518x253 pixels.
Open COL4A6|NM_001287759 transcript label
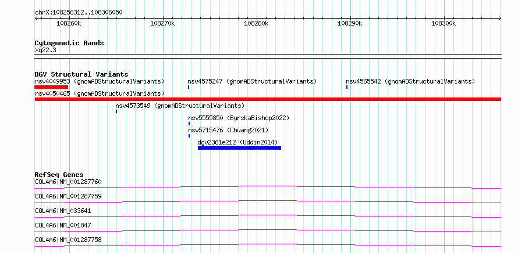(x=68, y=196)
